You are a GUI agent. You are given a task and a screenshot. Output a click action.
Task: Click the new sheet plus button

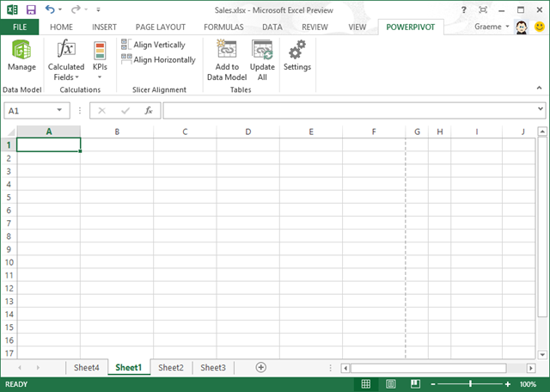[x=261, y=367]
